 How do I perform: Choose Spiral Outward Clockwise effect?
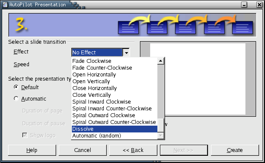click(114, 115)
